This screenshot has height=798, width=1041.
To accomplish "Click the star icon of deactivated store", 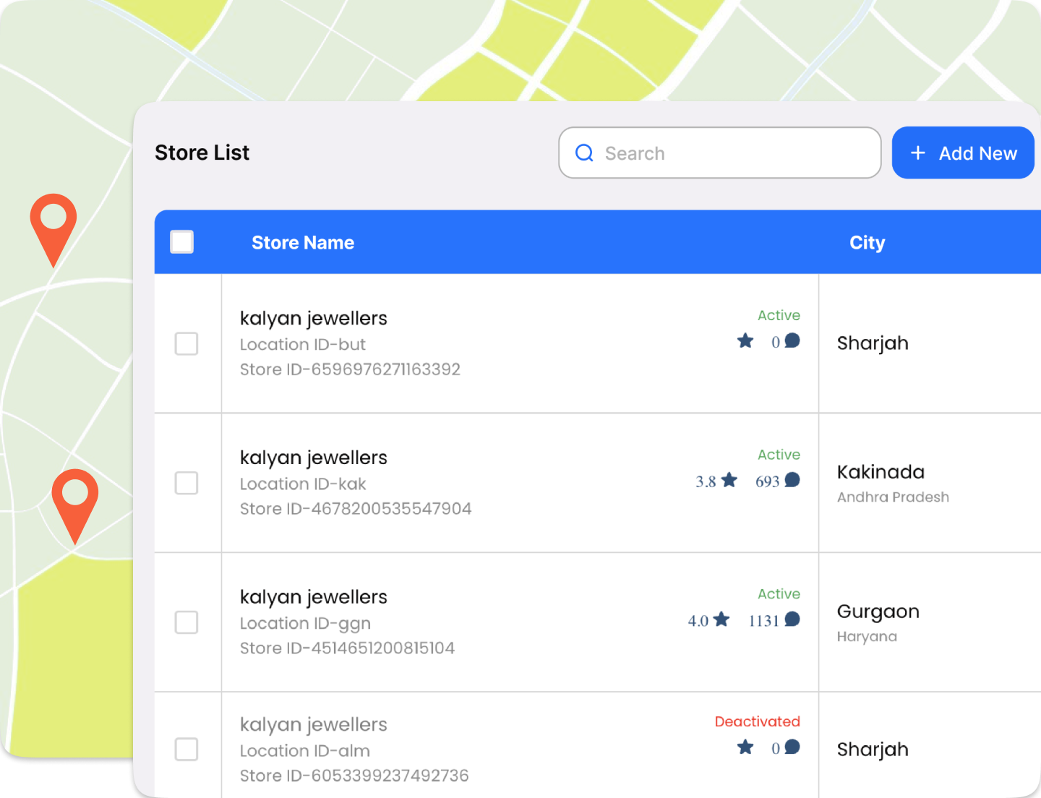I will (x=745, y=747).
